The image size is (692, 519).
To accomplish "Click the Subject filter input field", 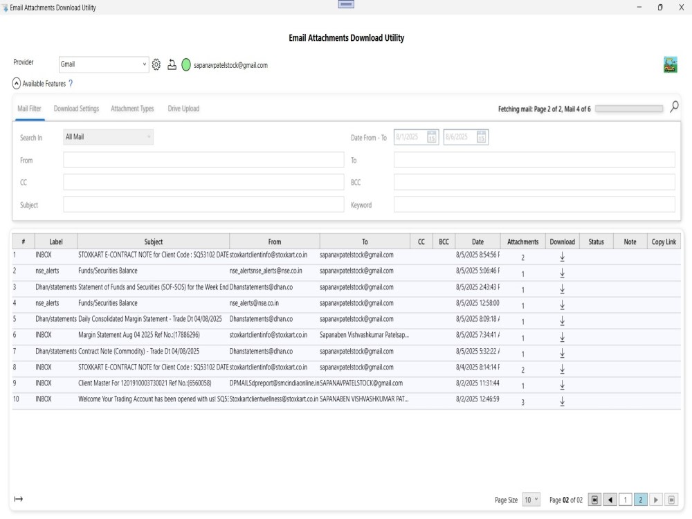I will tap(203, 204).
